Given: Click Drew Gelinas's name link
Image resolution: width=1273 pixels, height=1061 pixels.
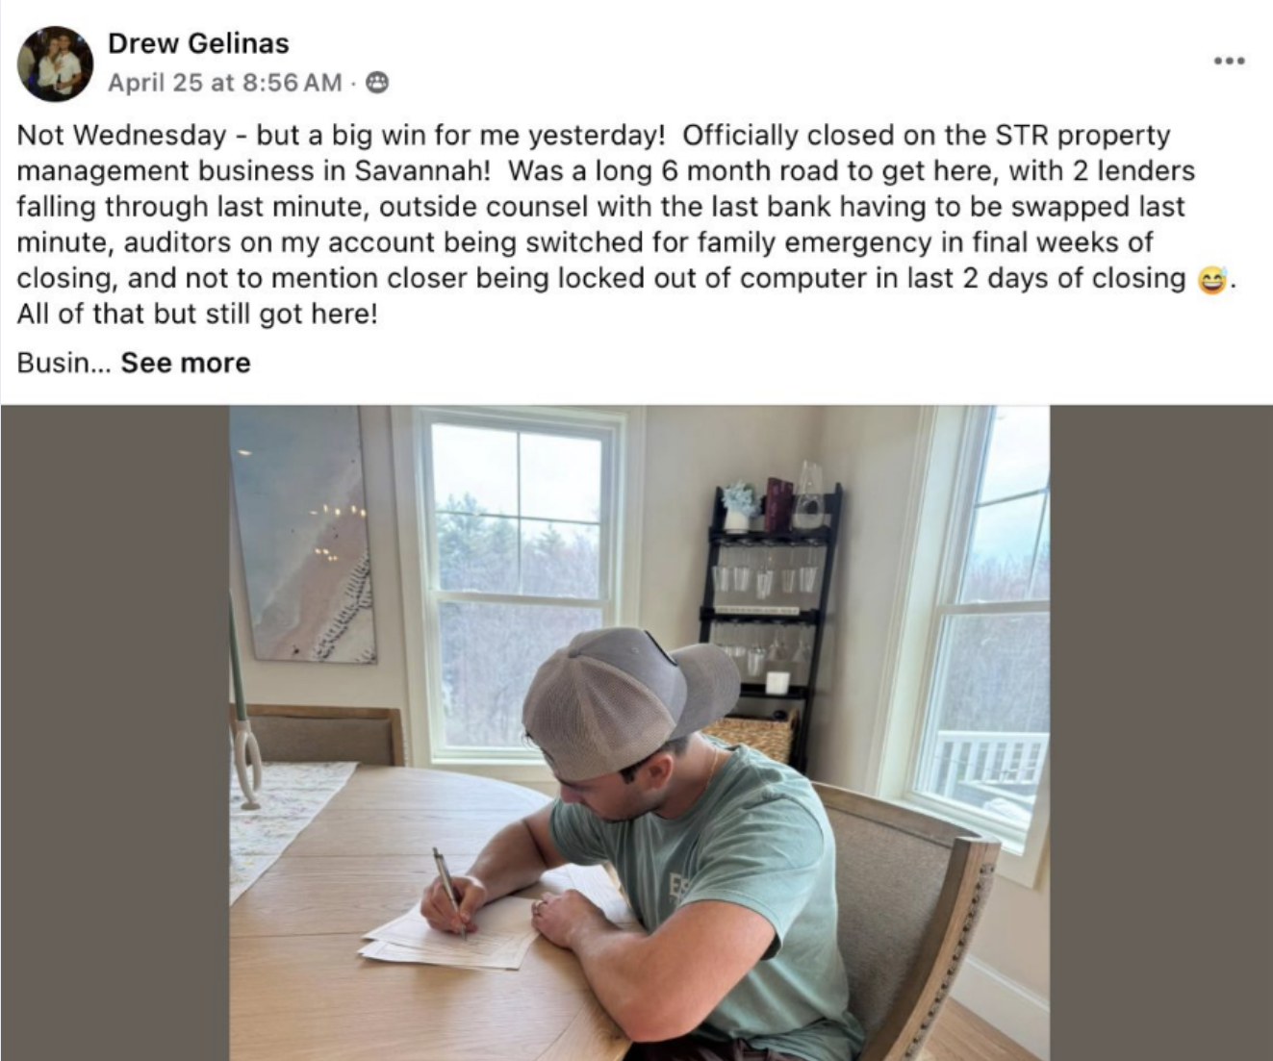Looking at the screenshot, I should (x=198, y=43).
